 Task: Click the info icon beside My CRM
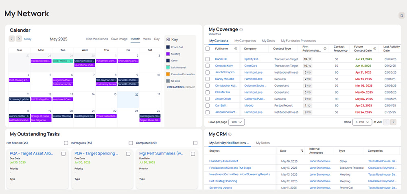230,134
